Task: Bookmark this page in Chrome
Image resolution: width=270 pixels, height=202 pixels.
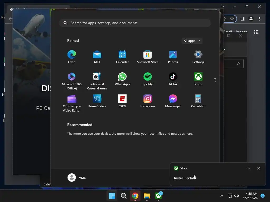Action: pyautogui.click(x=232, y=19)
